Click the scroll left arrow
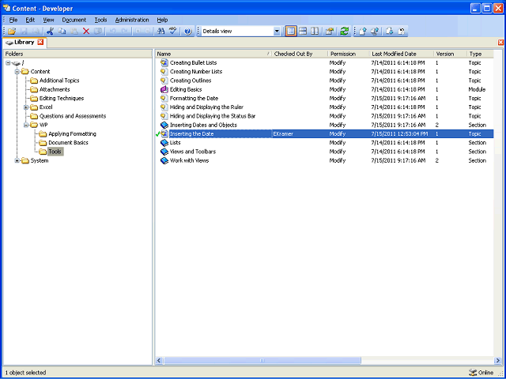Screen dimensions: 506x379 coord(159,361)
